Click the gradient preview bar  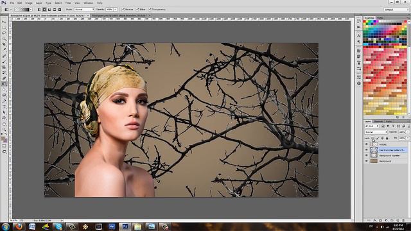pos(22,10)
